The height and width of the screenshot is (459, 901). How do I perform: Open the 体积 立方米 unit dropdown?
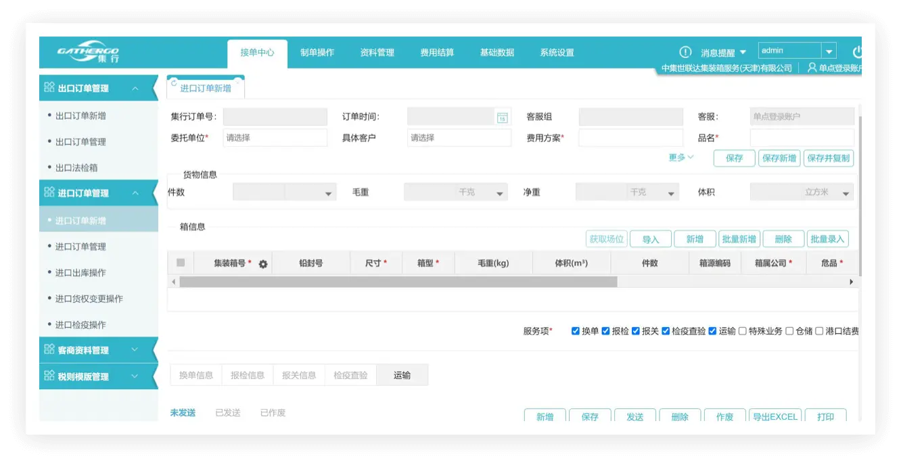pyautogui.click(x=846, y=194)
